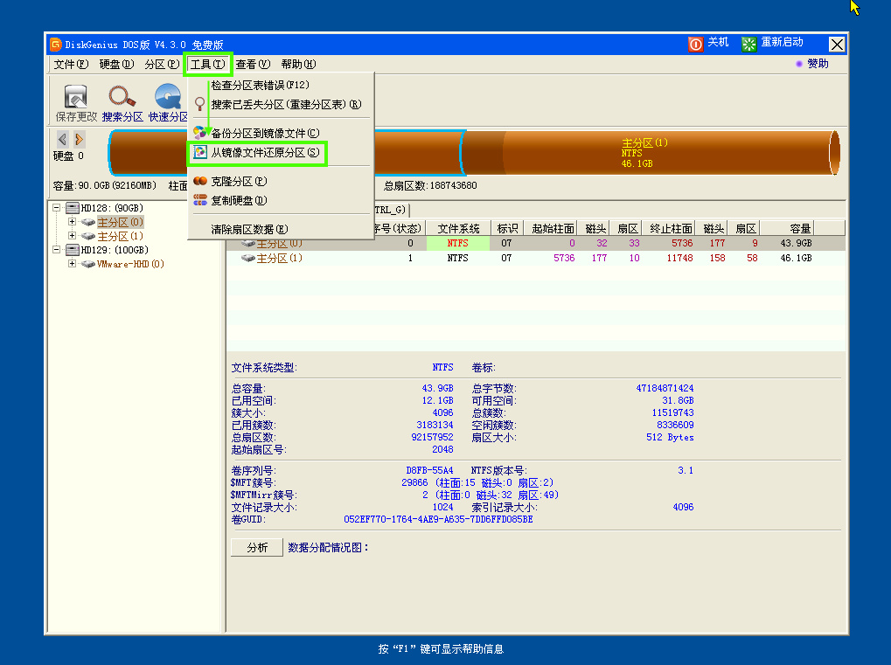Click the volume GUID value 052EF770-1764-4AE9
The height and width of the screenshot is (665, 891).
pyautogui.click(x=438, y=519)
